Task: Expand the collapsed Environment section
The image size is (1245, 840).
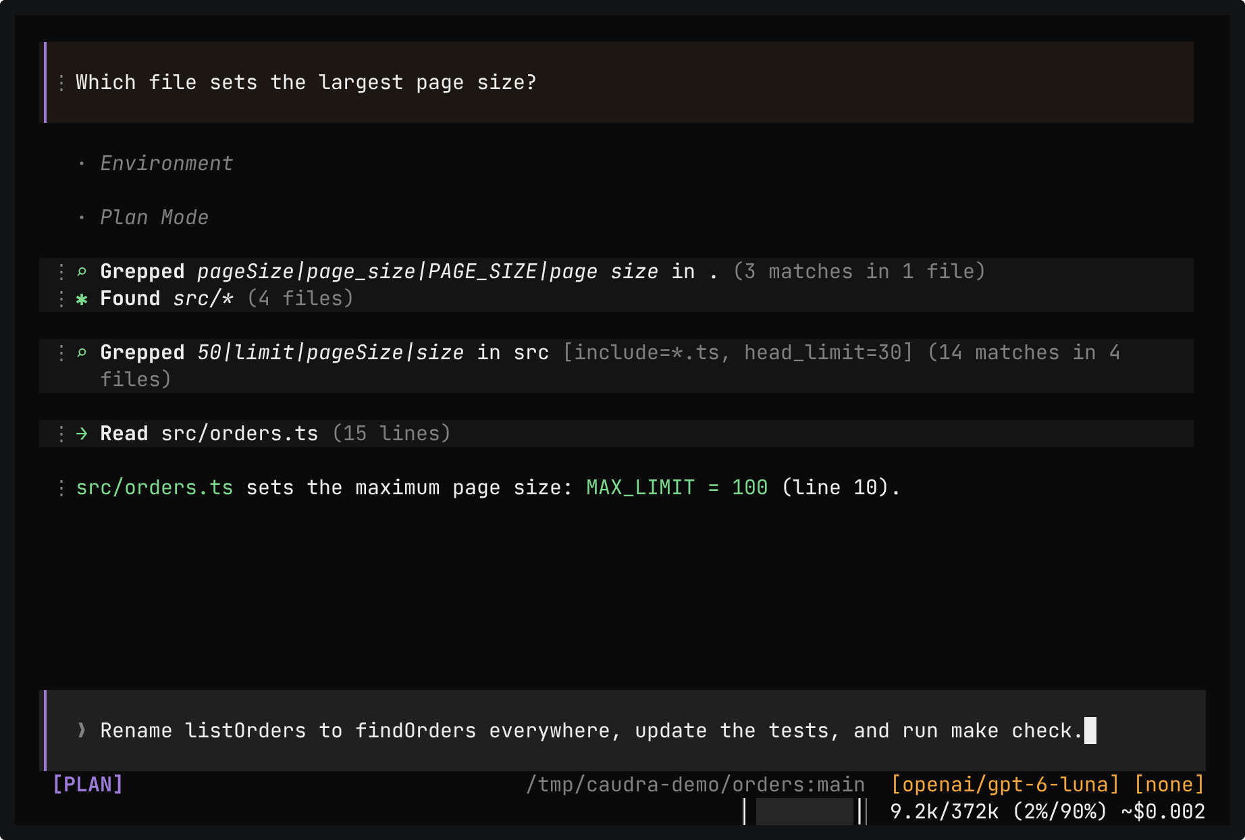Action: pos(166,163)
